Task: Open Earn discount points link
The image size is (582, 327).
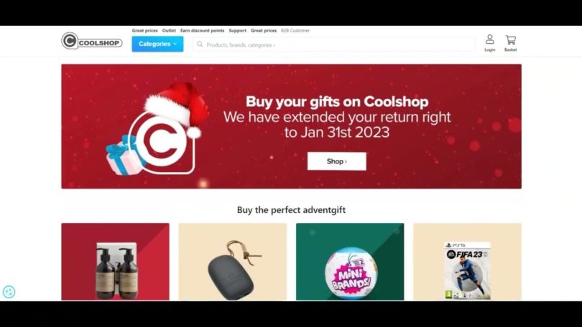Action: pyautogui.click(x=203, y=31)
